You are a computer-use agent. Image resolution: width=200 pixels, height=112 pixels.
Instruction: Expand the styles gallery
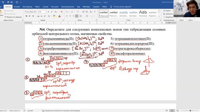point(159,16)
